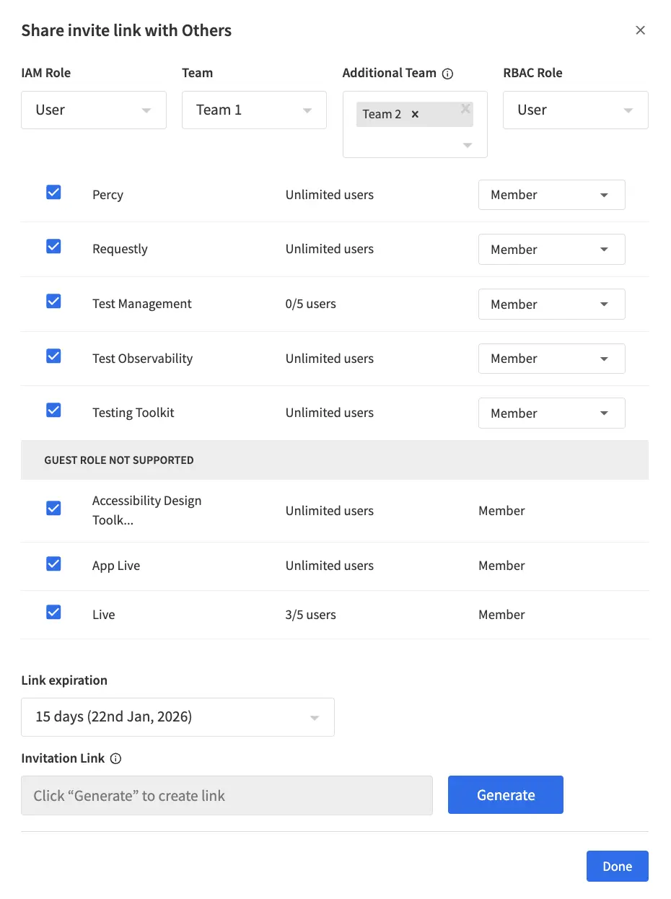Click the Done button
This screenshot has height=899, width=671.
(617, 866)
